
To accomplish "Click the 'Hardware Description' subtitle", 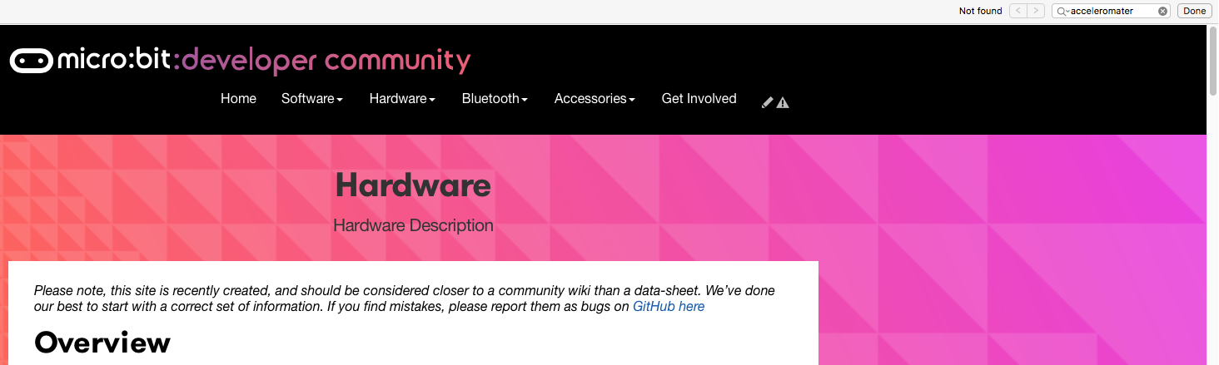I will pyautogui.click(x=413, y=225).
